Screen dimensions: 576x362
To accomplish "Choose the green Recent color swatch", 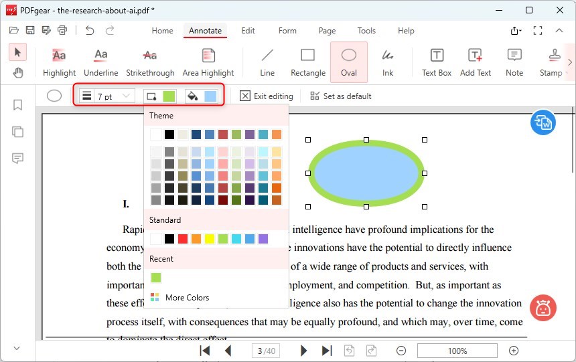I will [x=156, y=278].
